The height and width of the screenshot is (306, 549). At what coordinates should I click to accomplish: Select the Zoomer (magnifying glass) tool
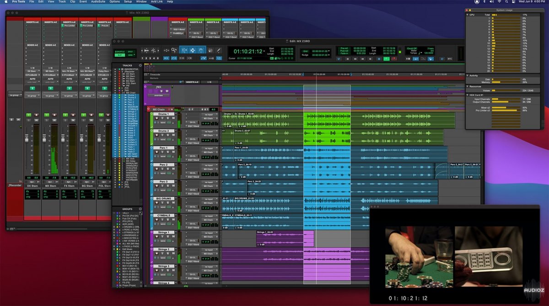[x=173, y=50]
